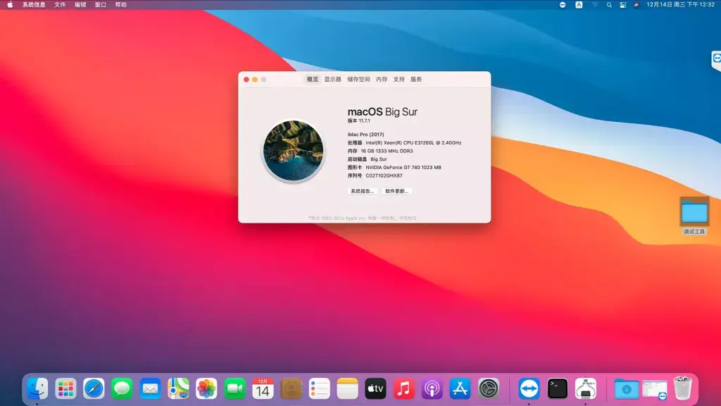Click NVIDIA GeForce GT 740 text
Image resolution: width=721 pixels, height=406 pixels.
pos(403,168)
